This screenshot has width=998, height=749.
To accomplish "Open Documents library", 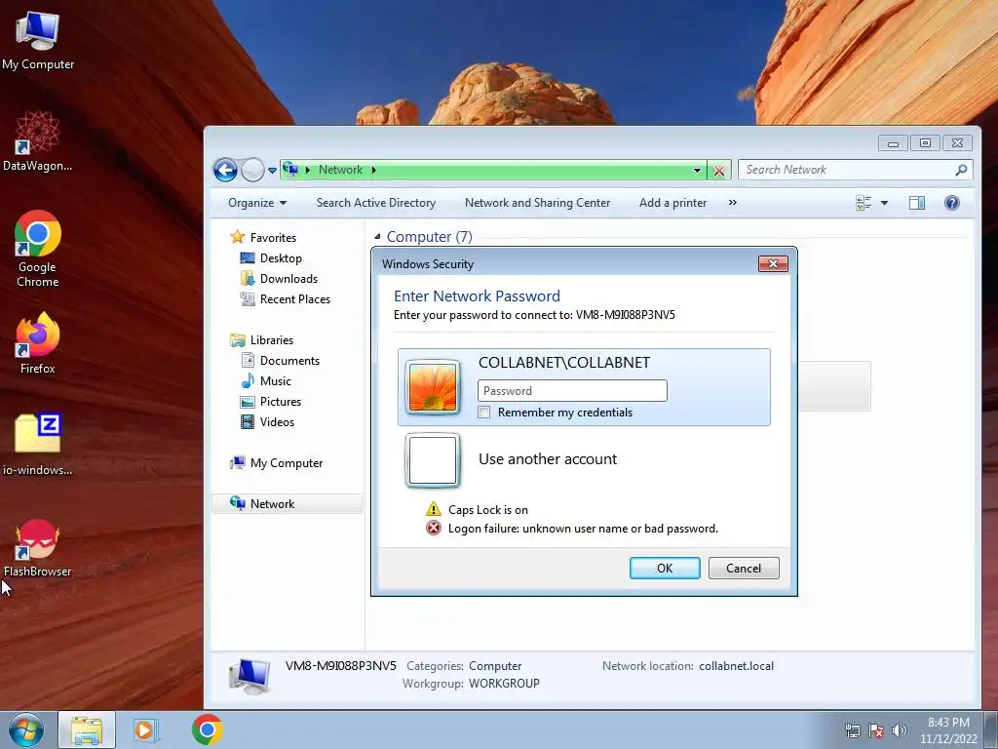I will pyautogui.click(x=288, y=361).
